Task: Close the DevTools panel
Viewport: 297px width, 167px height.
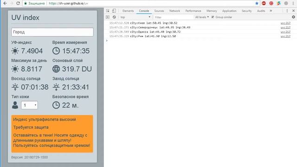Action: click(x=293, y=11)
